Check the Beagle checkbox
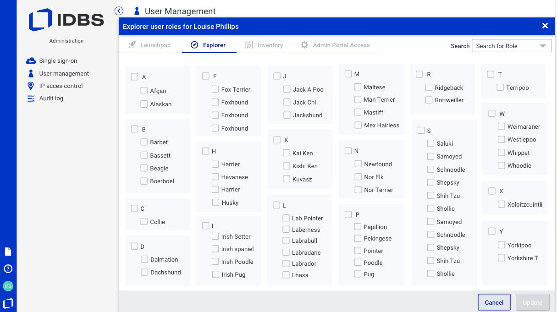Screen dimensions: 557x312 tap(144, 168)
